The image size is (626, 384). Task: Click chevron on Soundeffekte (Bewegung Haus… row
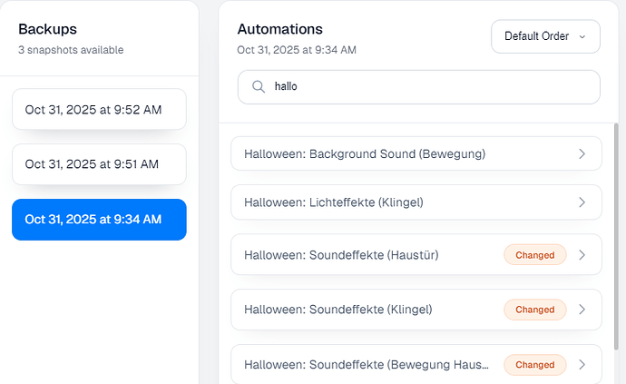point(582,365)
